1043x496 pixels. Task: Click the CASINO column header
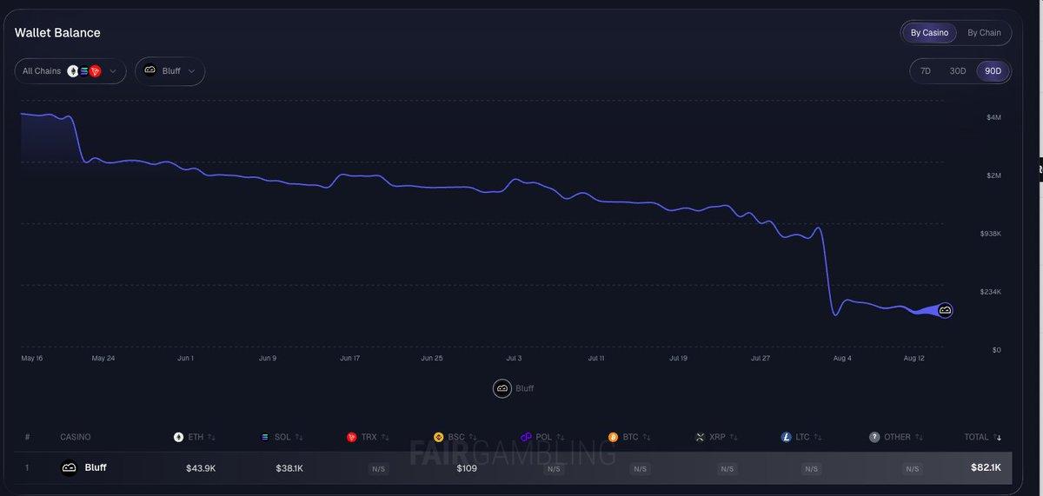pos(76,437)
